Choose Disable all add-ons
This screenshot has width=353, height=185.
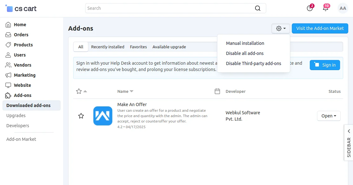coord(245,53)
